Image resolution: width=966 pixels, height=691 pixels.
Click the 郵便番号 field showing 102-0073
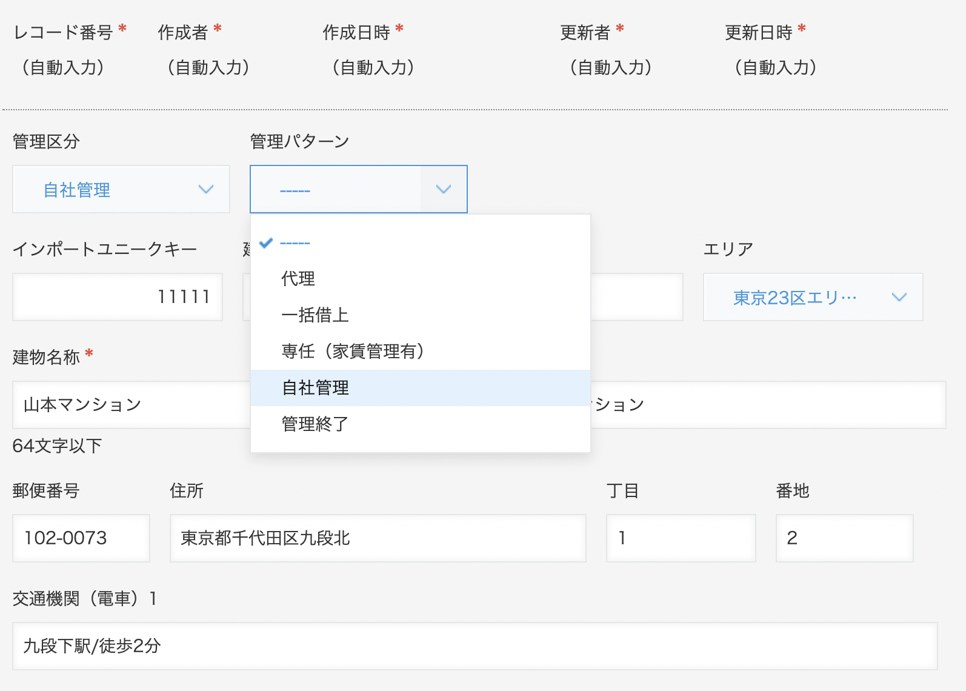(x=81, y=538)
